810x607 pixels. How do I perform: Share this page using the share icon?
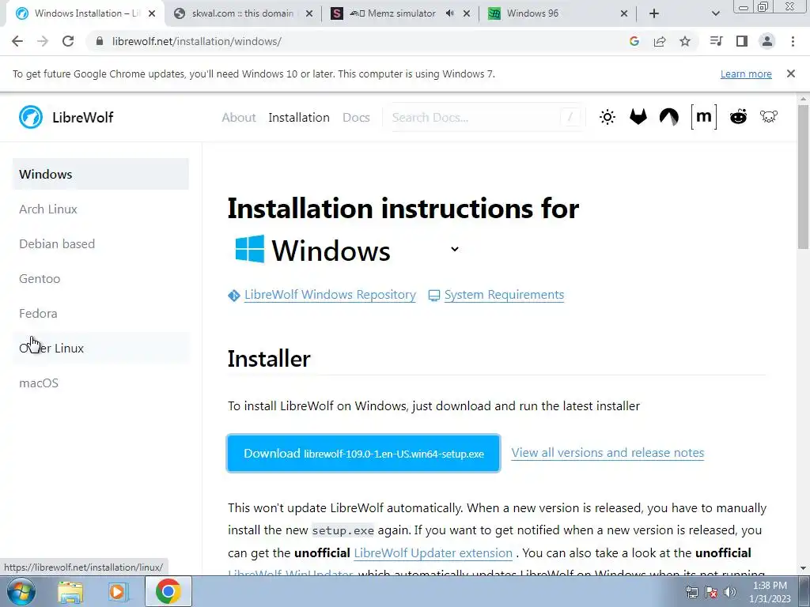[x=660, y=41]
